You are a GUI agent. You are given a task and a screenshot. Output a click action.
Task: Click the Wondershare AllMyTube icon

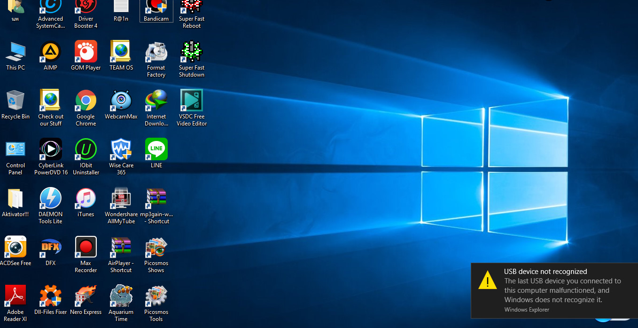121,198
